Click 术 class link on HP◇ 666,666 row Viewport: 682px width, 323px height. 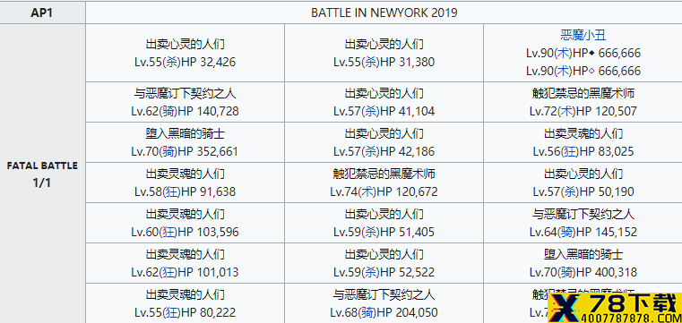562,71
